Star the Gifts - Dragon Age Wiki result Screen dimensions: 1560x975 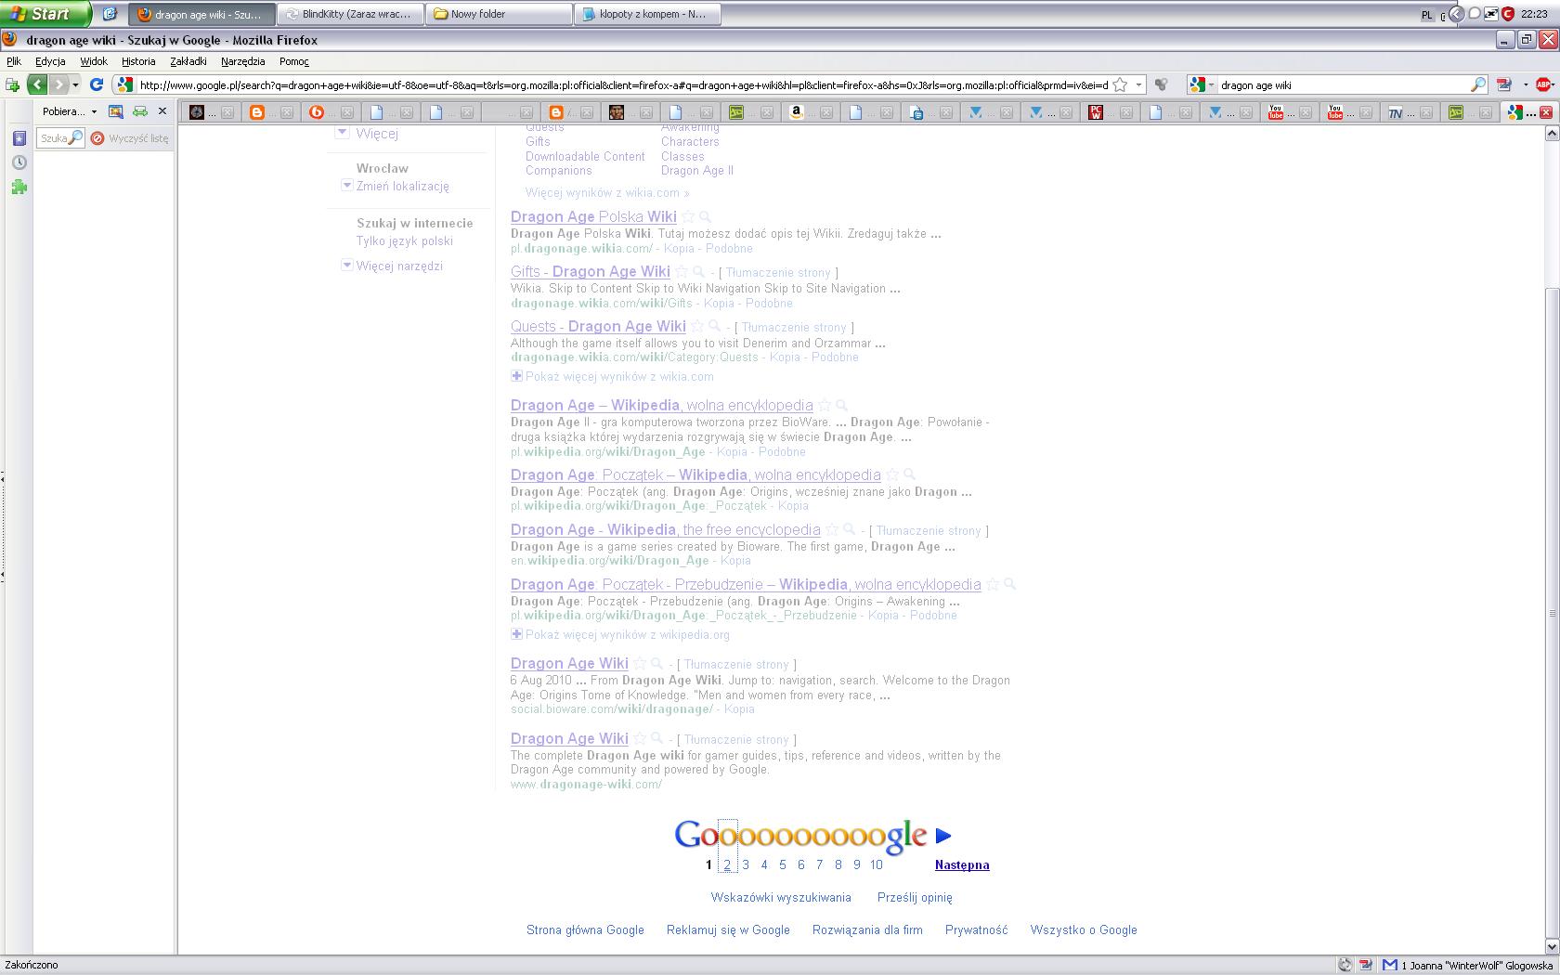point(682,272)
